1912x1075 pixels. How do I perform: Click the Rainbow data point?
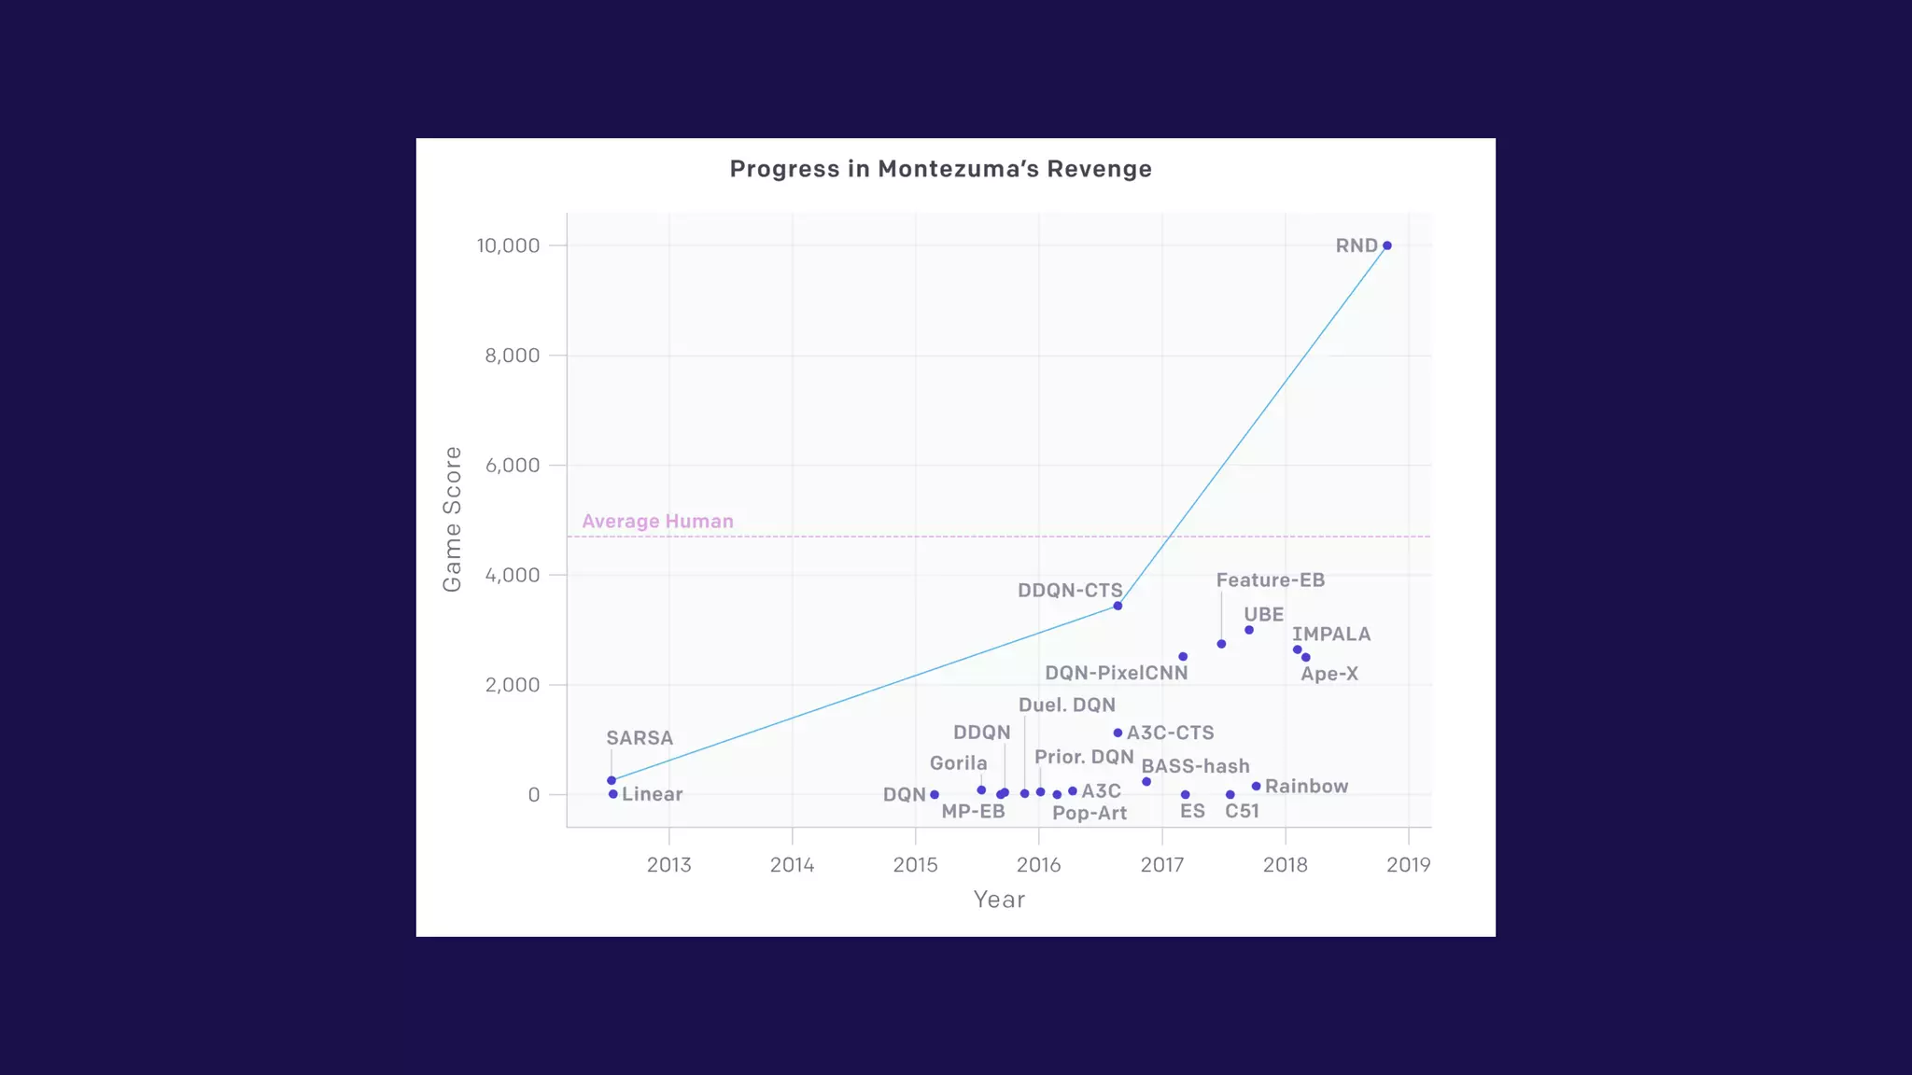click(x=1257, y=786)
